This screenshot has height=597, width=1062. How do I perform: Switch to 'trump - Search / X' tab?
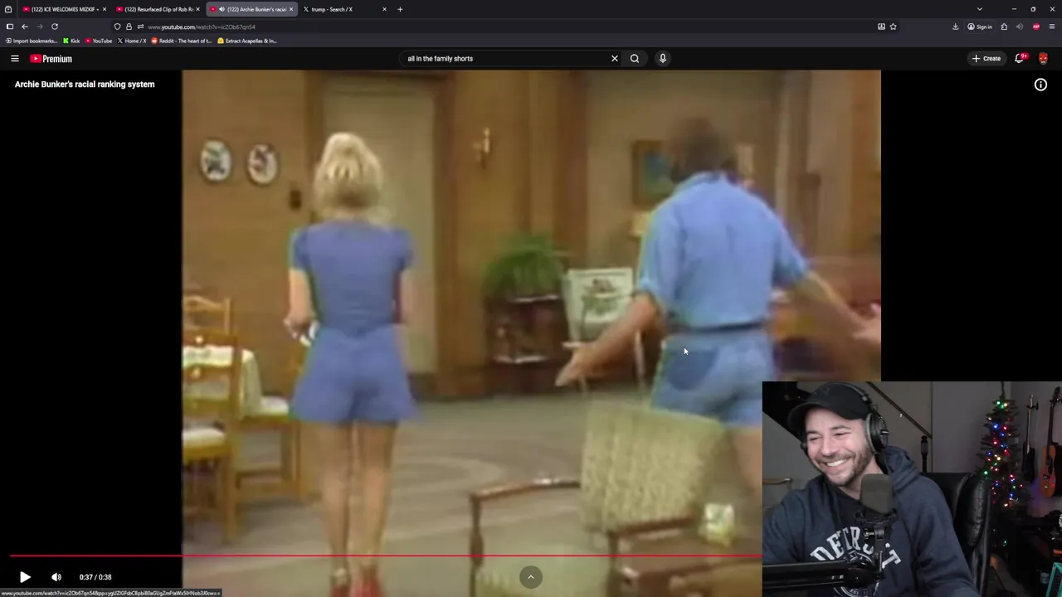(344, 9)
